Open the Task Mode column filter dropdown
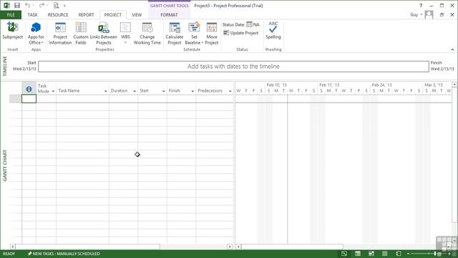 click(53, 91)
